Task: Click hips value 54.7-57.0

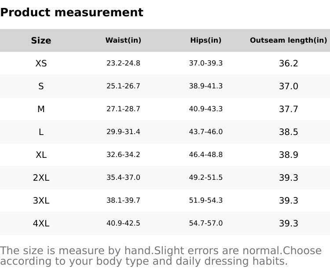Action: pos(206,223)
